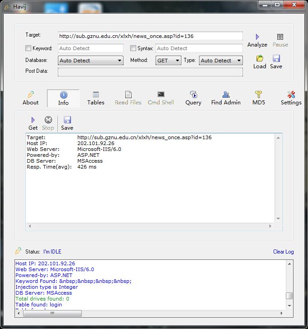Click info panel scroll down arrow
The width and height of the screenshot is (308, 329).
[x=278, y=219]
